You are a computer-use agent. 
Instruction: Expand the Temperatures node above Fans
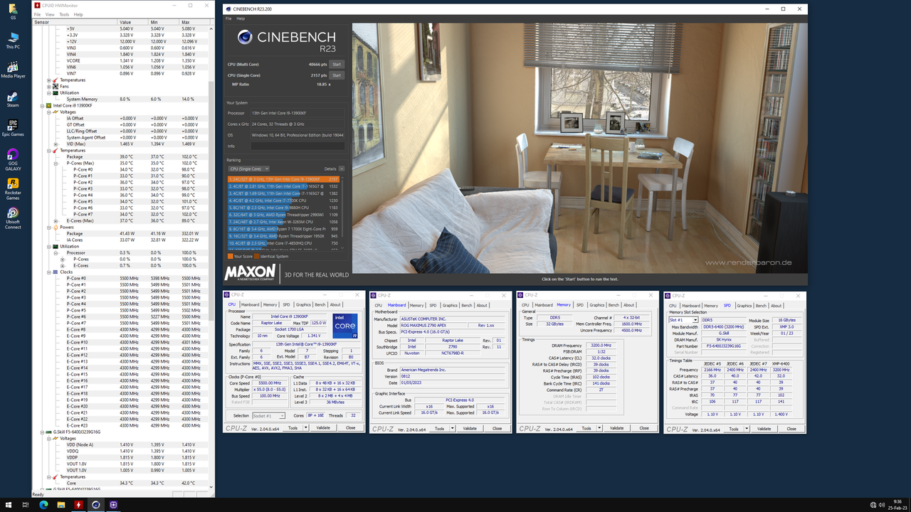pos(49,80)
